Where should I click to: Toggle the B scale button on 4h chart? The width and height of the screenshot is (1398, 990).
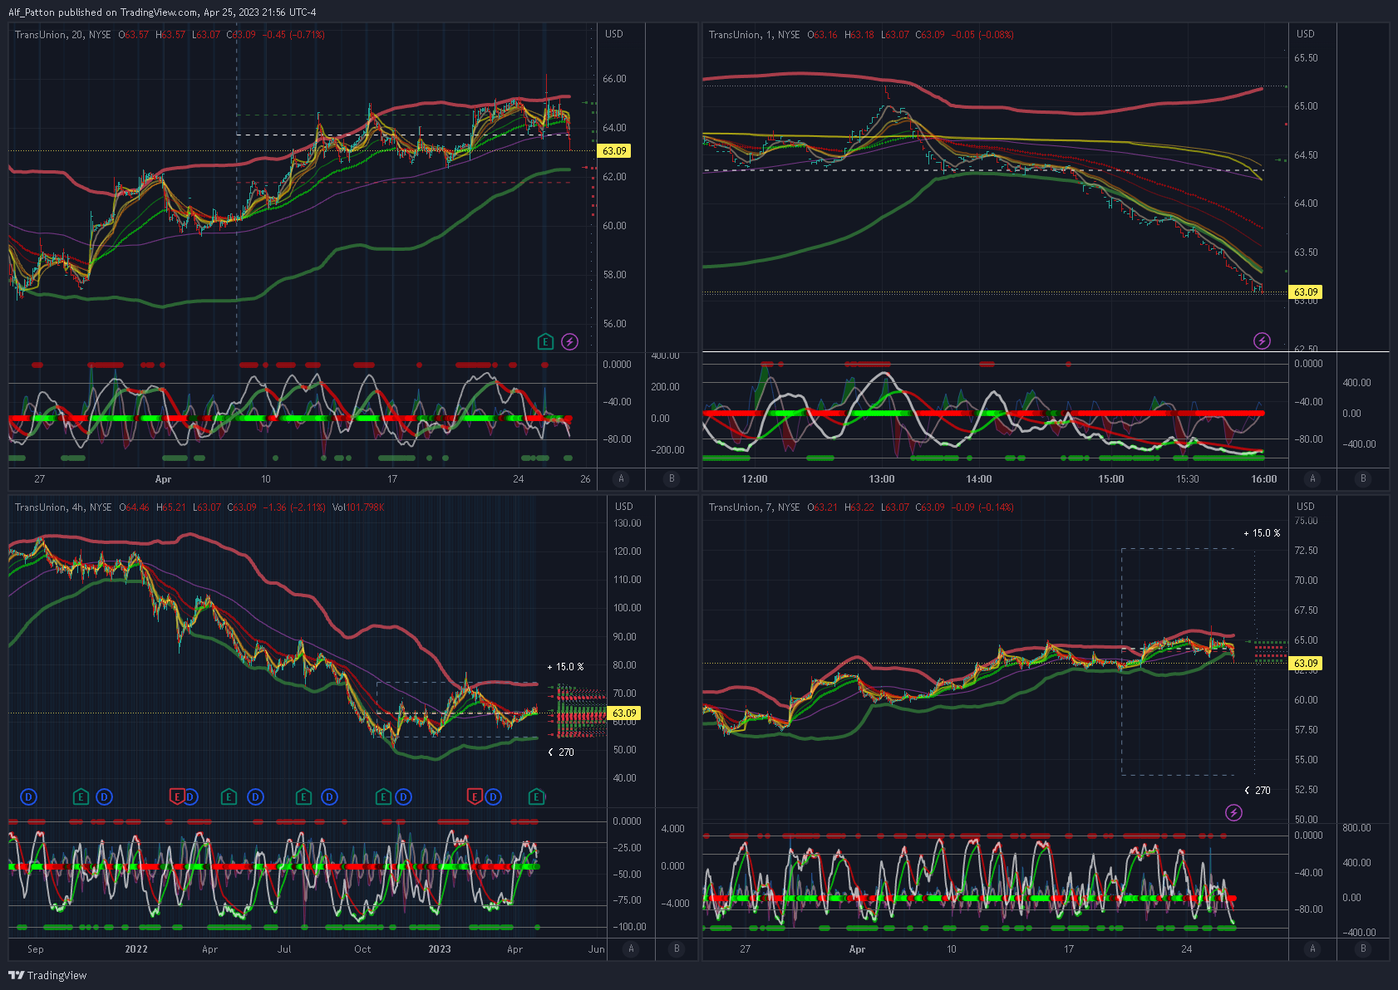[x=677, y=948]
